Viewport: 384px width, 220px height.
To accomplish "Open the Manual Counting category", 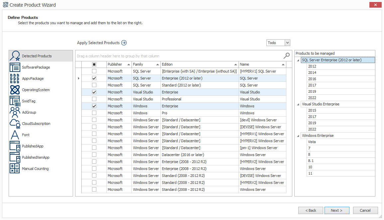I will 41,169.
